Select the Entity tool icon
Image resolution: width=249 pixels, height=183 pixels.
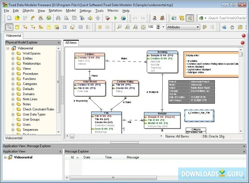click(17, 27)
